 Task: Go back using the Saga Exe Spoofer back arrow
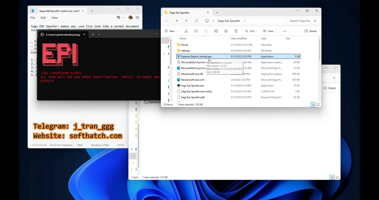pyautogui.click(x=166, y=21)
